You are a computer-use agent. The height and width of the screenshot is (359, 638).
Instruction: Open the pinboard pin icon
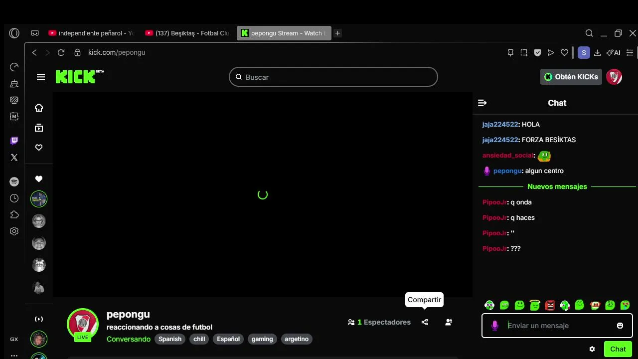pyautogui.click(x=510, y=52)
